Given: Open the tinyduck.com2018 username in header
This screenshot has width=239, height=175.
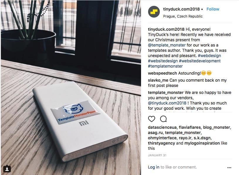Looking at the screenshot, I should coord(181,9).
